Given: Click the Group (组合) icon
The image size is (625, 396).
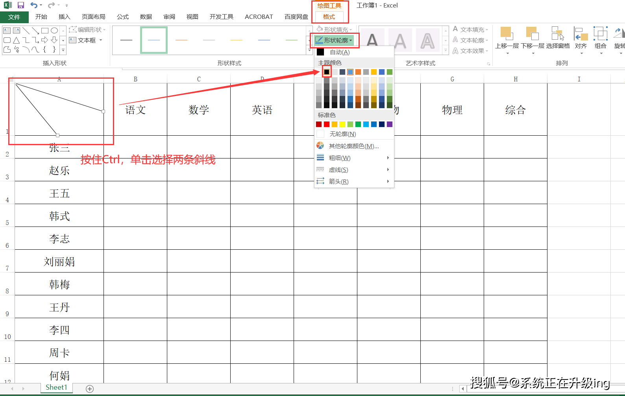Looking at the screenshot, I should pyautogui.click(x=601, y=34).
